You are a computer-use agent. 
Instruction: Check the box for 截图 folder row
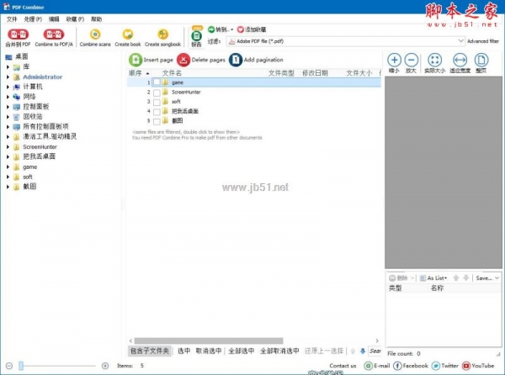(157, 122)
